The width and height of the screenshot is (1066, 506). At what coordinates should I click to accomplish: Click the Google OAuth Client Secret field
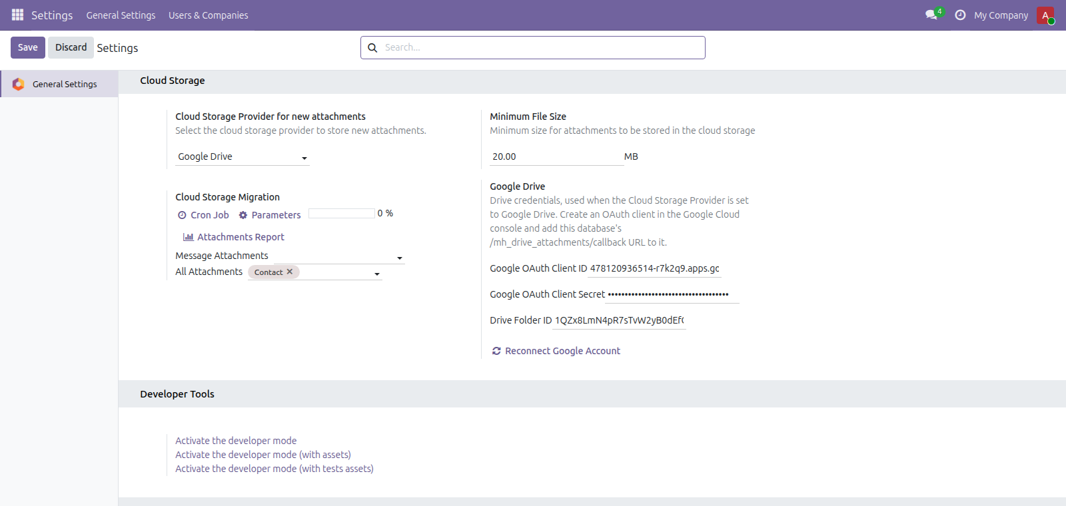[x=673, y=294]
